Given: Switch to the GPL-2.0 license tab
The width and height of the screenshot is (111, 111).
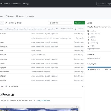Looking at the screenshot, I should tap(12, 86).
